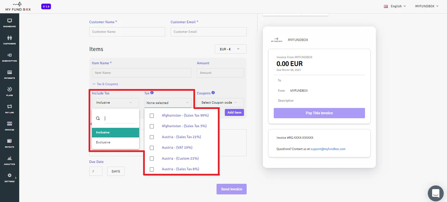Select the Exclusive option
Viewport: 447px width, 202px height.
point(115,142)
